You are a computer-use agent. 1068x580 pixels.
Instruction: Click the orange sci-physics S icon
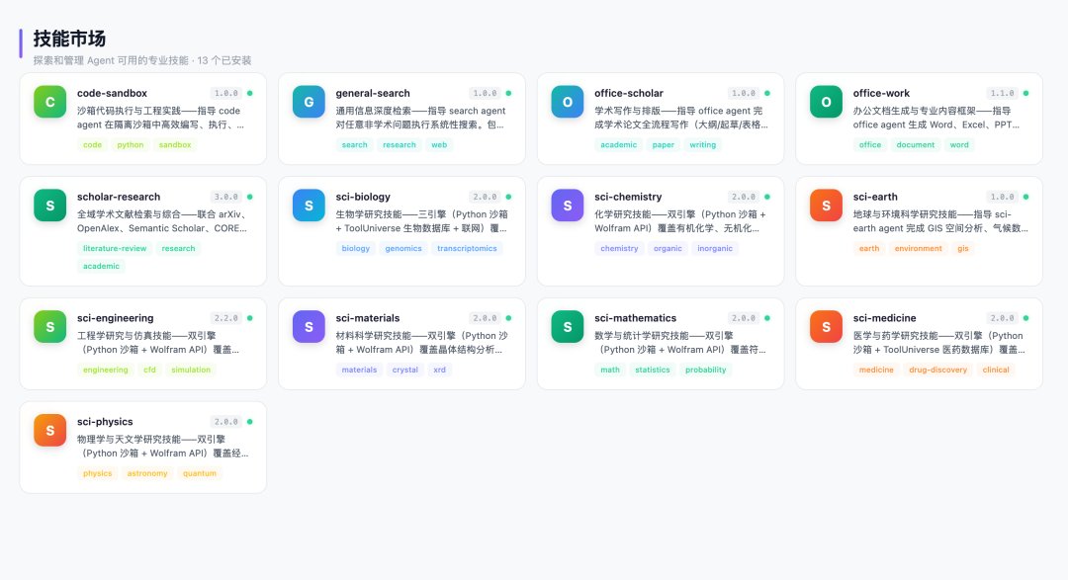tap(50, 431)
